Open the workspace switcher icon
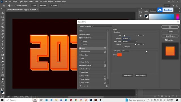Image resolution: width=181 pixels, height=102 pixels. [177, 6]
